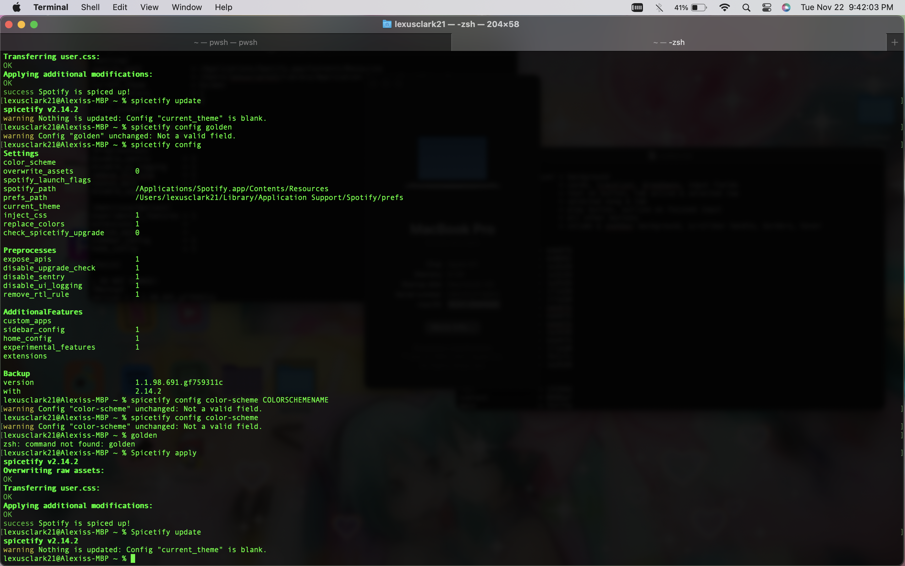Click the 'current_theme' setting line

tap(32, 206)
